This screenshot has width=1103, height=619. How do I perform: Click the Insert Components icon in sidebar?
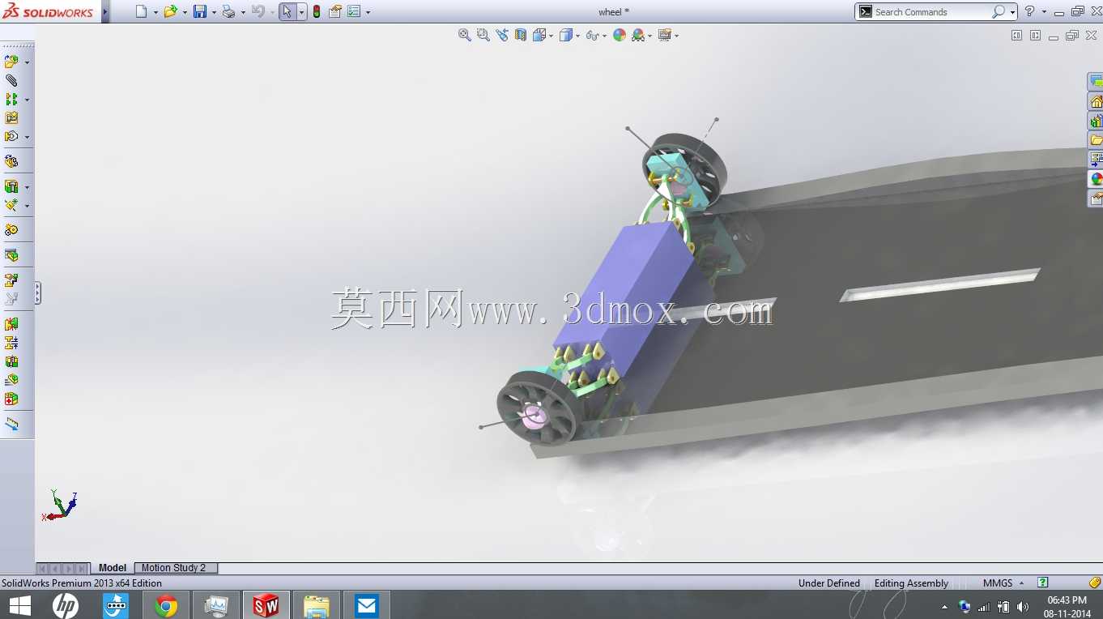(11, 62)
